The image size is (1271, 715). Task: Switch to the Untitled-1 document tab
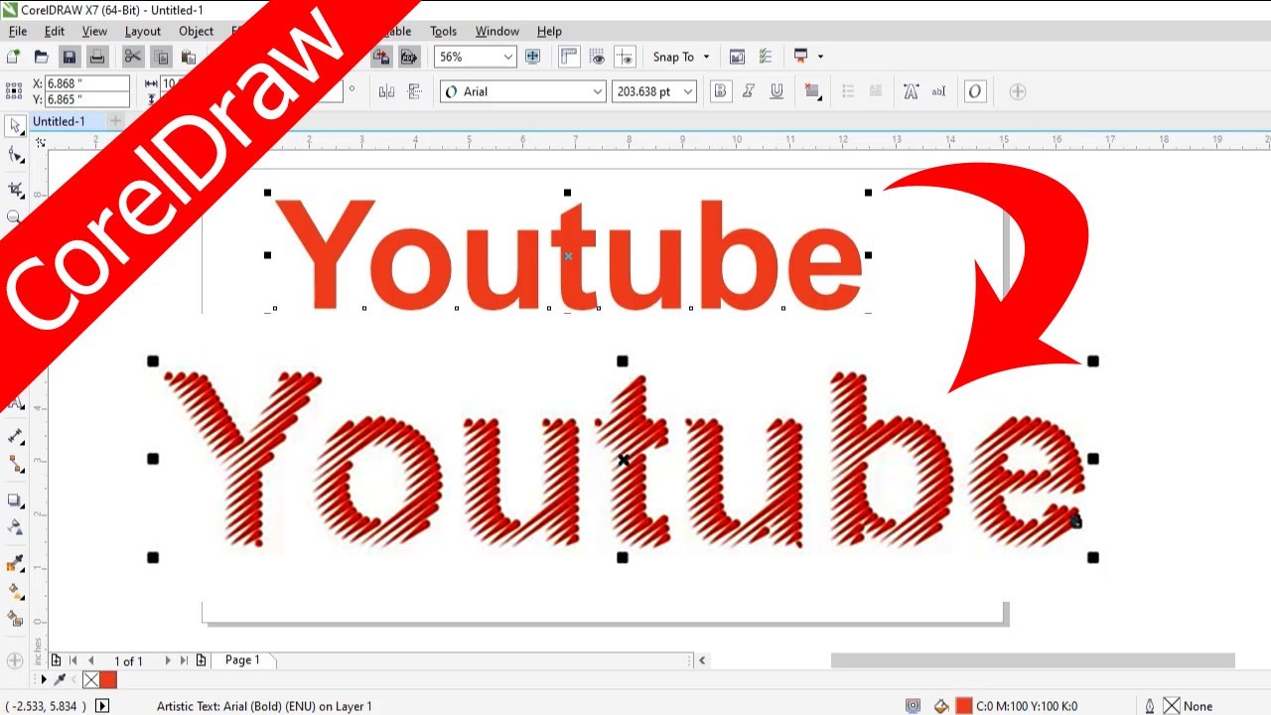(x=59, y=121)
